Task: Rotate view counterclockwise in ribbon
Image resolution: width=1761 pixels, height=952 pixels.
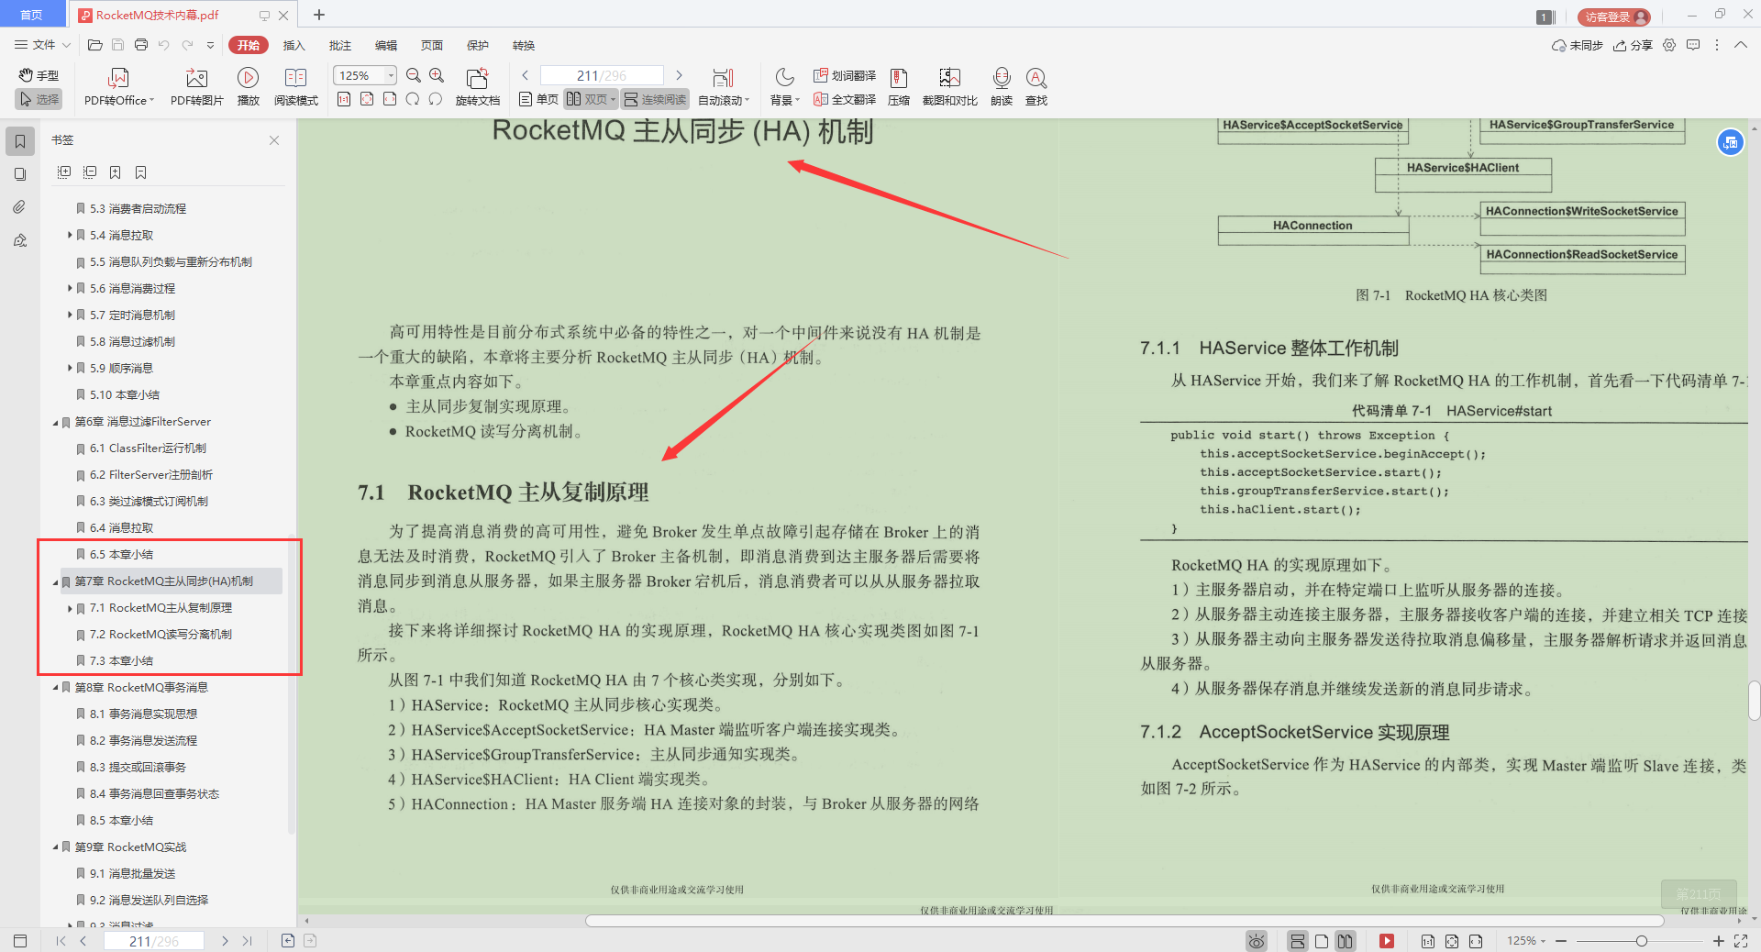Action: [x=413, y=99]
